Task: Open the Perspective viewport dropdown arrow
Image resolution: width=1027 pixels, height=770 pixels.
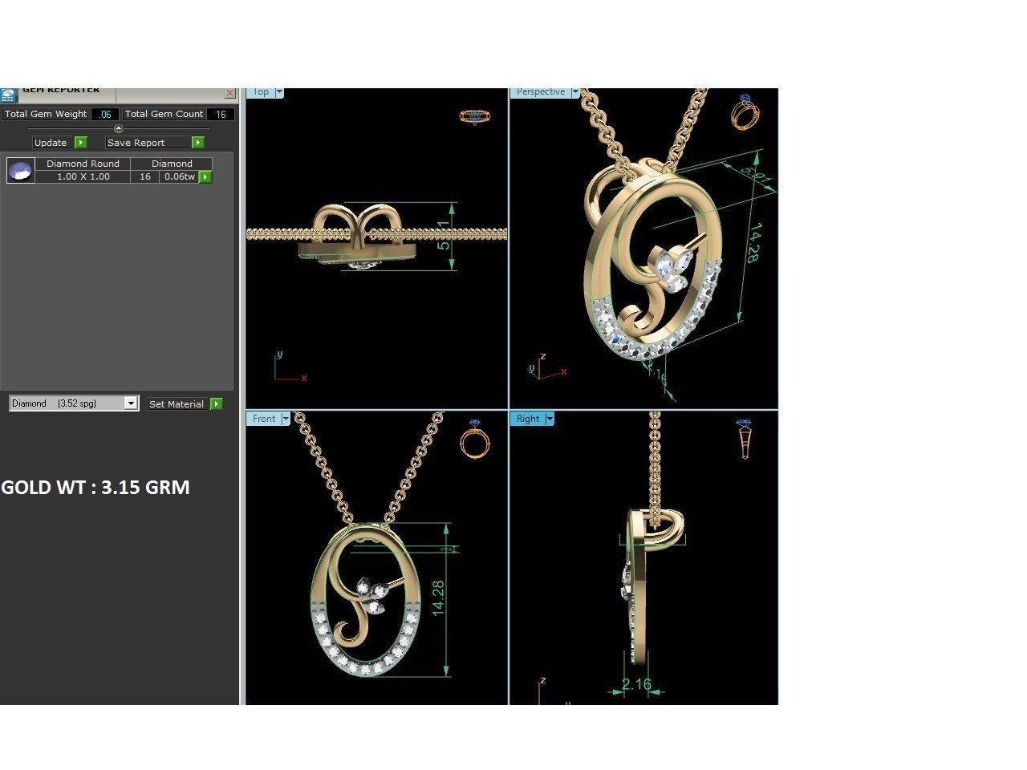Action: click(x=574, y=92)
